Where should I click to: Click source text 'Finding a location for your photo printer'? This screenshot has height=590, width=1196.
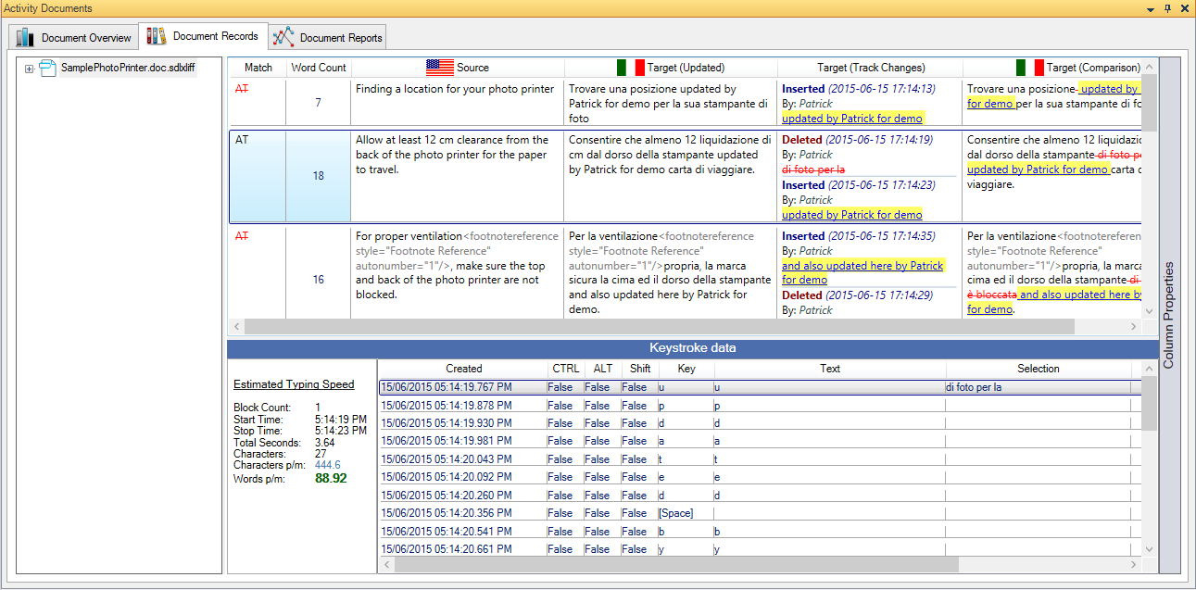click(455, 89)
